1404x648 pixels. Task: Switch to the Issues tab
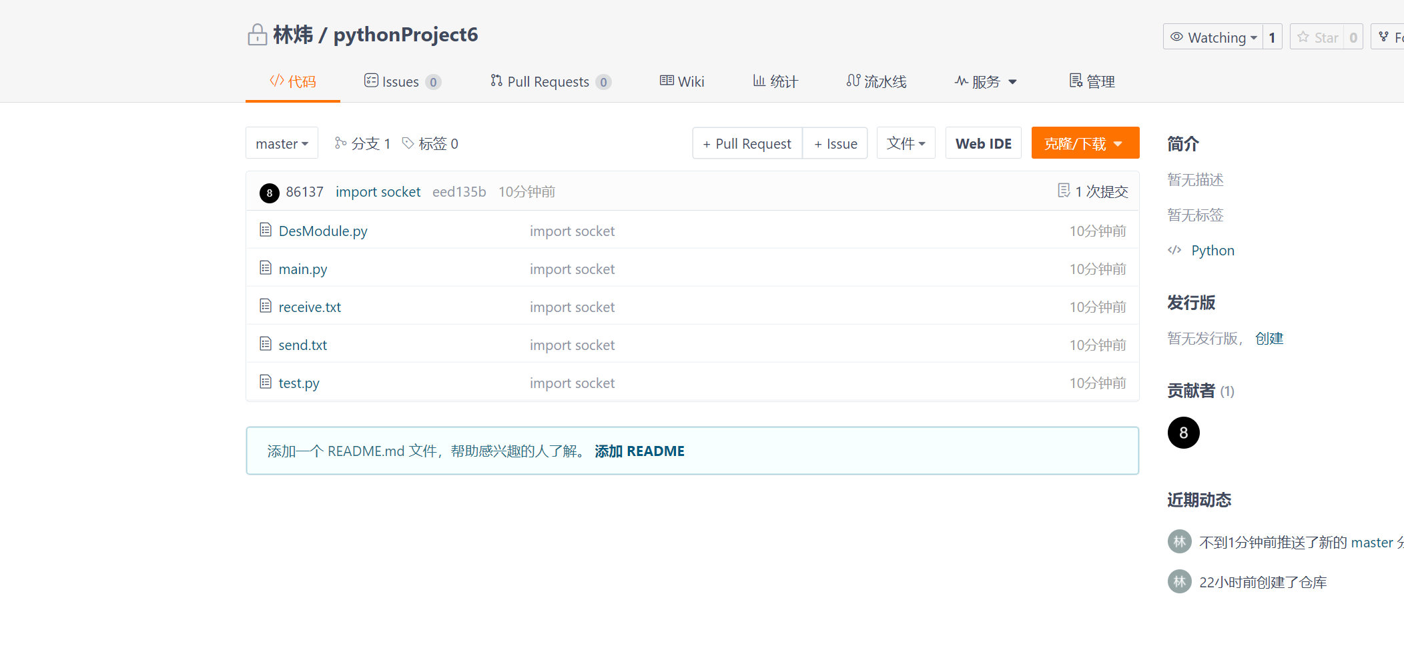[400, 81]
